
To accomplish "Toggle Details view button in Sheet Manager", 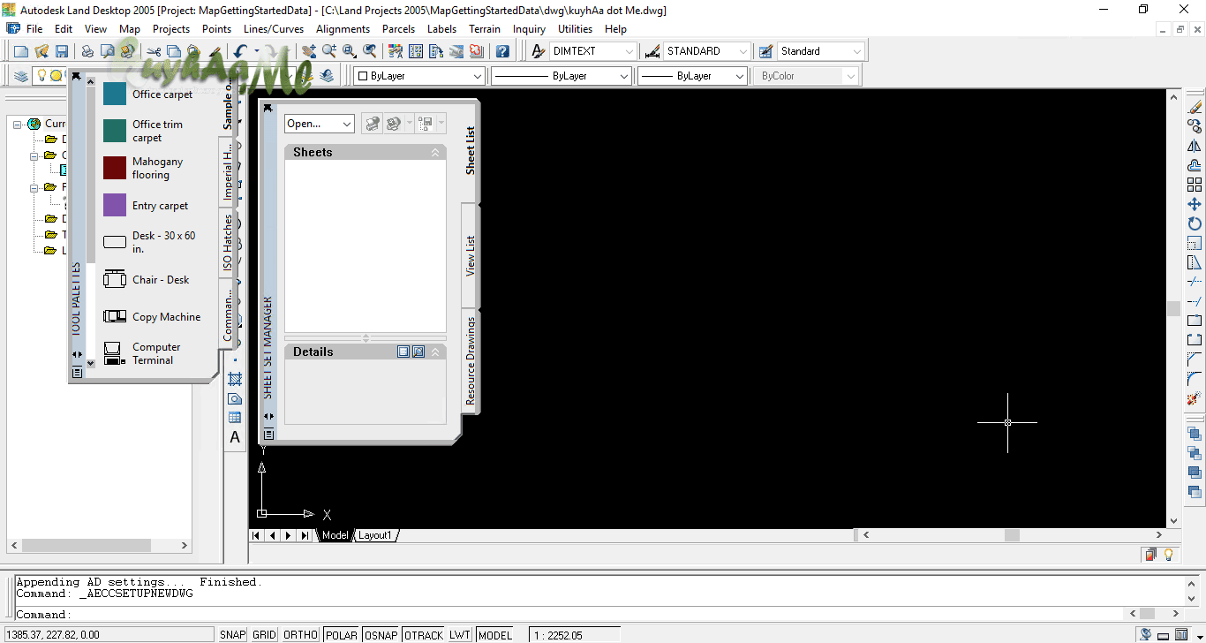I will (403, 352).
